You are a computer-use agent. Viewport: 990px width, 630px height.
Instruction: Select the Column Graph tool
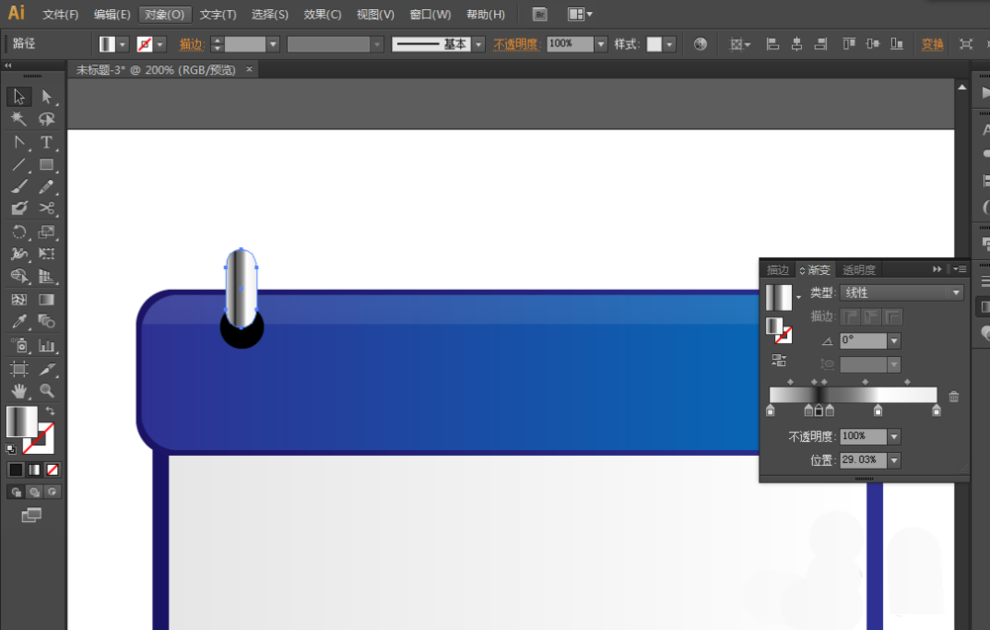click(x=47, y=345)
